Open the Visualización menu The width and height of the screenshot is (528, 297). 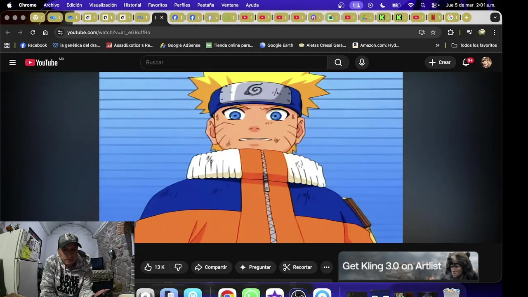[x=103, y=5]
